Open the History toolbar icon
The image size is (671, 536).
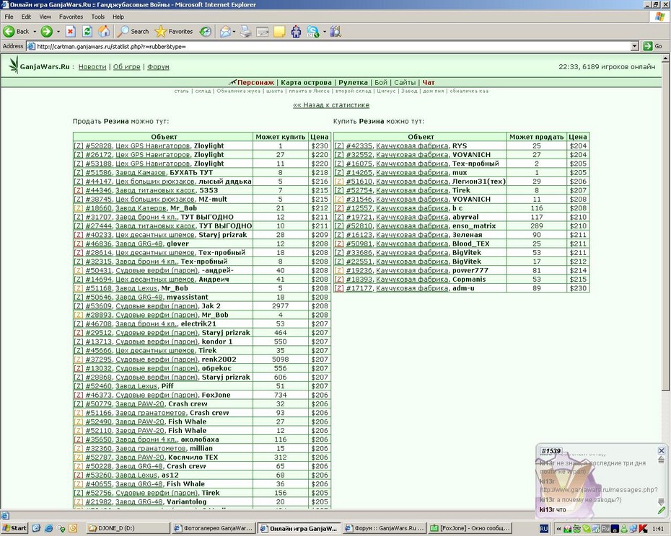206,31
